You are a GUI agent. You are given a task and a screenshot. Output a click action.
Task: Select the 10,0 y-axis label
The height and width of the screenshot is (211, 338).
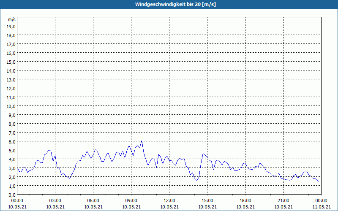click(x=11, y=106)
